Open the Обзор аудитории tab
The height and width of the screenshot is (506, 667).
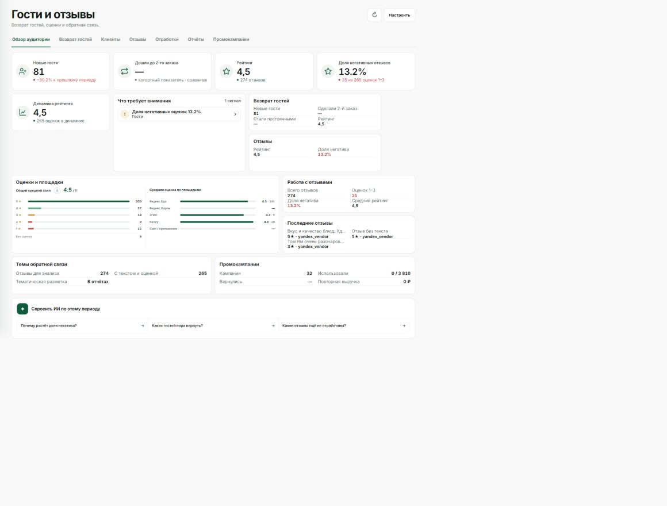coord(30,40)
